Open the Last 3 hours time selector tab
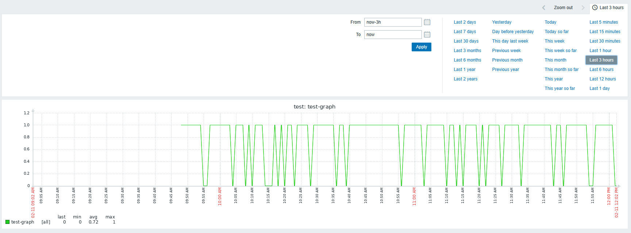The height and width of the screenshot is (233, 631). click(x=608, y=8)
